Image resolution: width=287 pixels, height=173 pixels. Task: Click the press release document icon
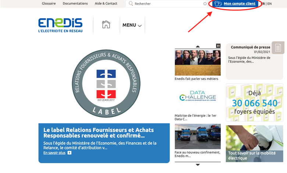pyautogui.click(x=278, y=48)
